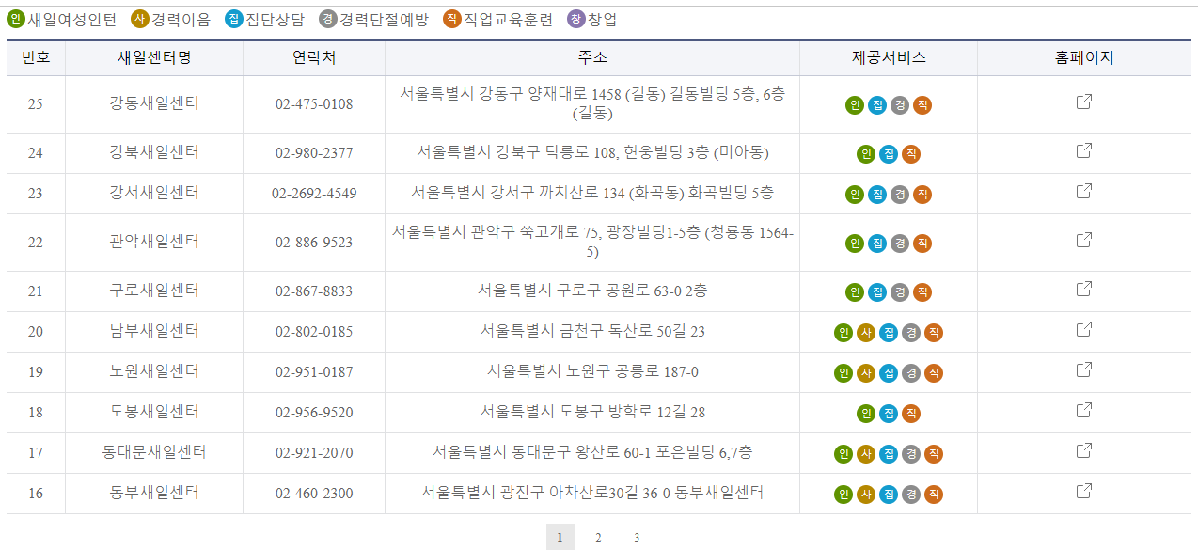Open homepage link icon for 남부새일센터
Viewport: 1198px width, 550px height.
tap(1083, 329)
